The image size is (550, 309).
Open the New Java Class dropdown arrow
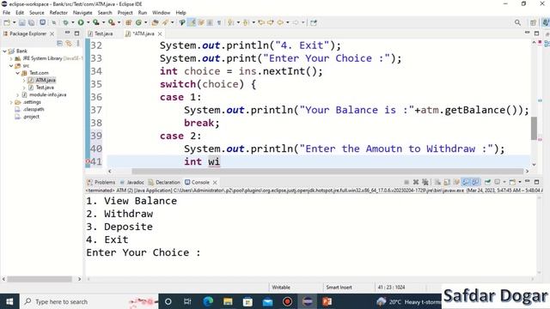(x=145, y=22)
